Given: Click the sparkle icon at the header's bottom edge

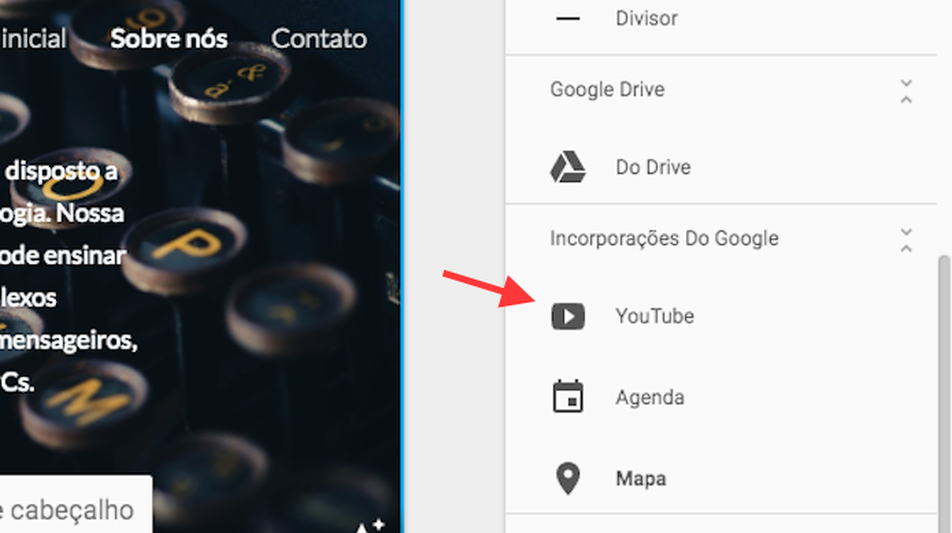Looking at the screenshot, I should point(369,525).
